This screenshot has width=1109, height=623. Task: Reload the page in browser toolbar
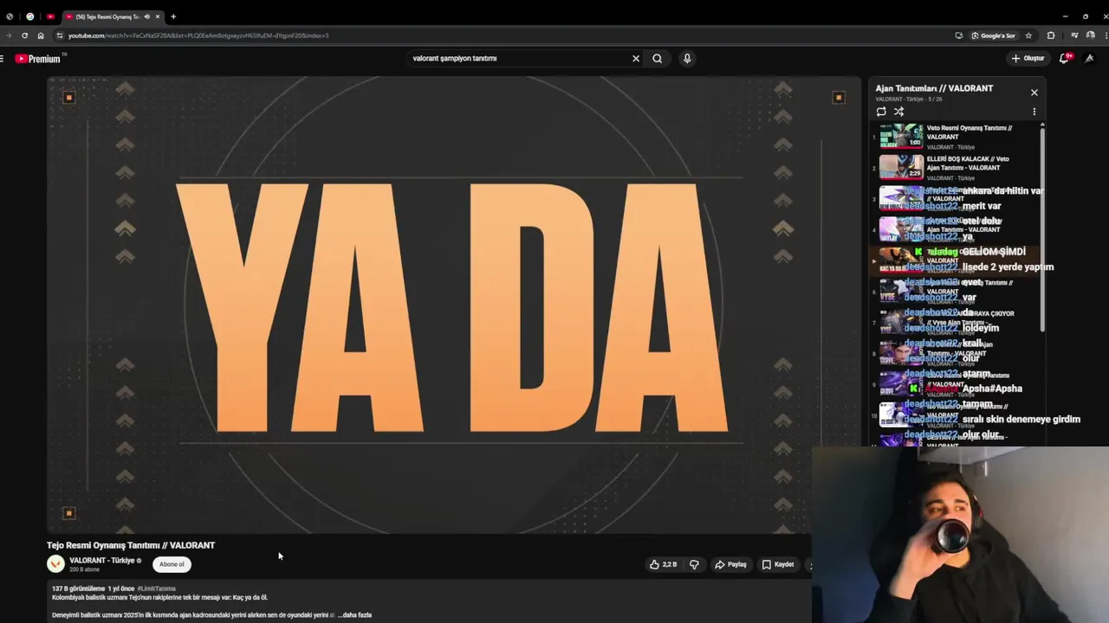click(24, 35)
